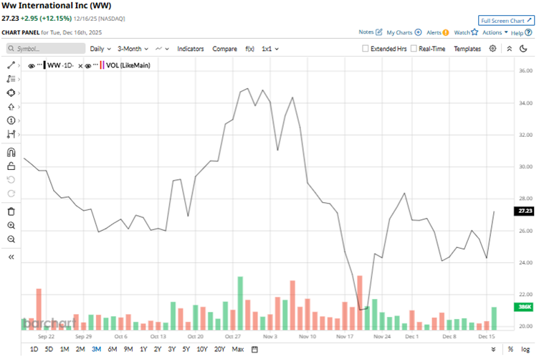Expand the Daily frequency dropdown
The width and height of the screenshot is (539, 357).
100,49
